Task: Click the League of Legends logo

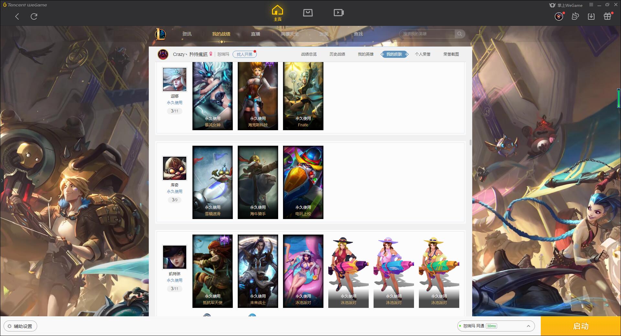Action: 160,34
